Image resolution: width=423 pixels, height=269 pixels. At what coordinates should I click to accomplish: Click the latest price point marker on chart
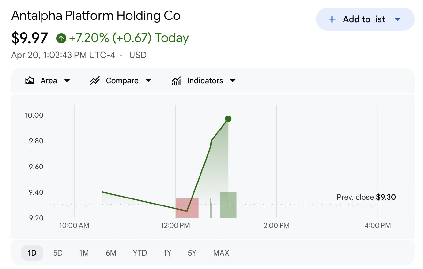pyautogui.click(x=228, y=118)
